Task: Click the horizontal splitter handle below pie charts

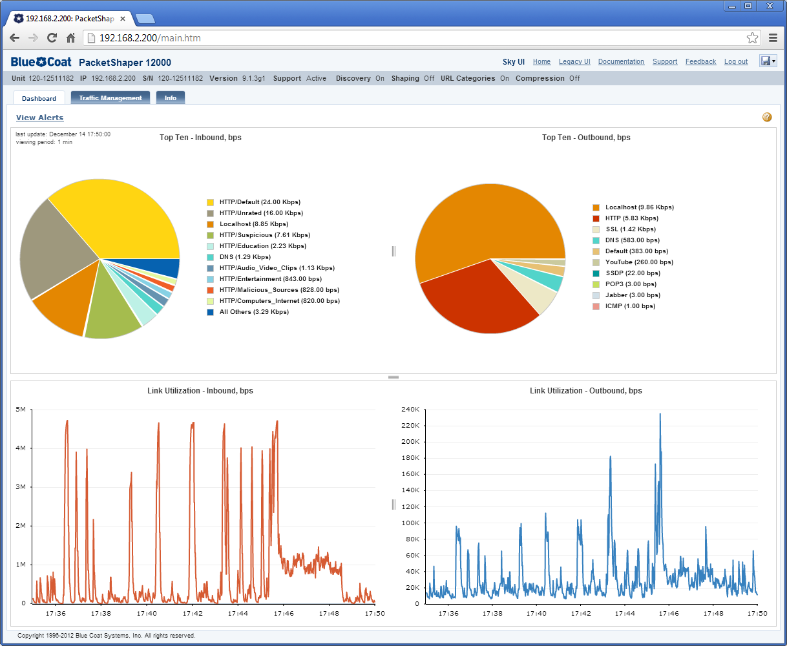Action: [x=393, y=377]
